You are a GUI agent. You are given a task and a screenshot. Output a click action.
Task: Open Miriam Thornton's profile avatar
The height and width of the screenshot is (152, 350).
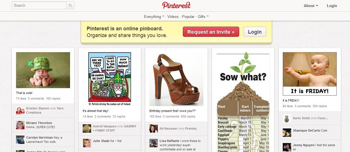coord(20,125)
